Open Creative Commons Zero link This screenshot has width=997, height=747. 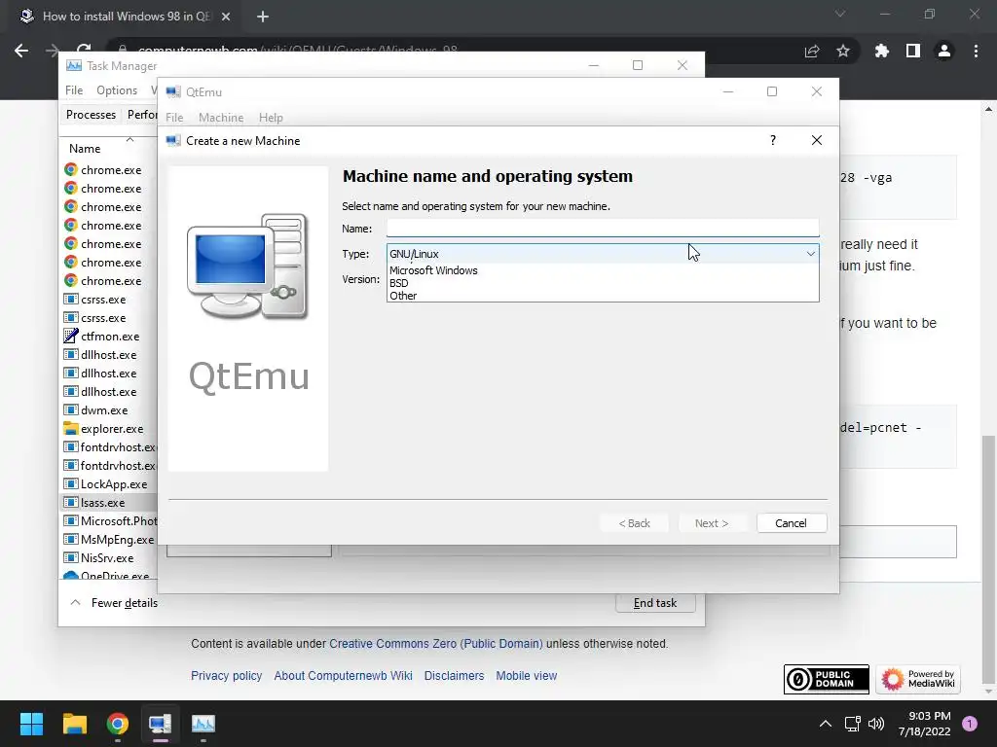435,644
